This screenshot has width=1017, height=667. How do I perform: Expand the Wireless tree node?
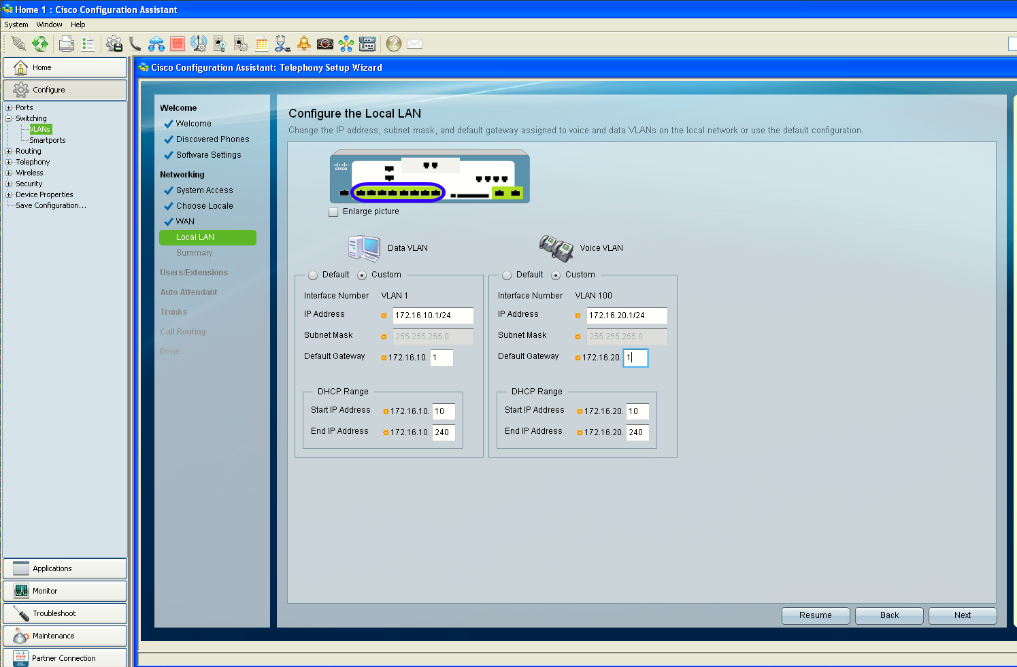(9, 173)
